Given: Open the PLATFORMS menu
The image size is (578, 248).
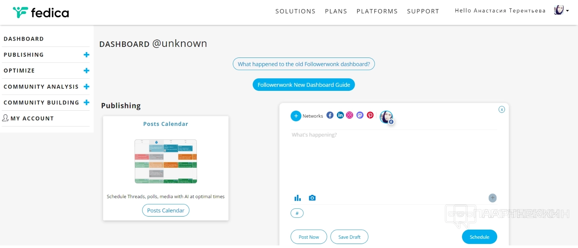Looking at the screenshot, I should (x=377, y=11).
